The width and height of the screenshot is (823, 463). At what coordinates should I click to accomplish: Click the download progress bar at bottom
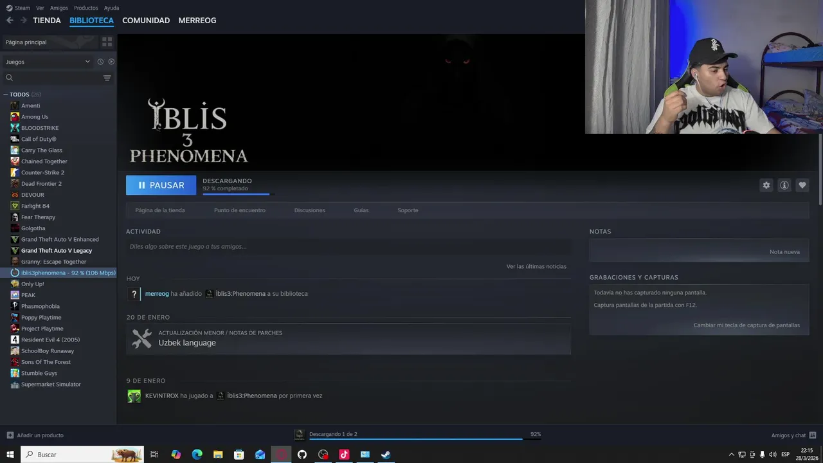coord(424,439)
